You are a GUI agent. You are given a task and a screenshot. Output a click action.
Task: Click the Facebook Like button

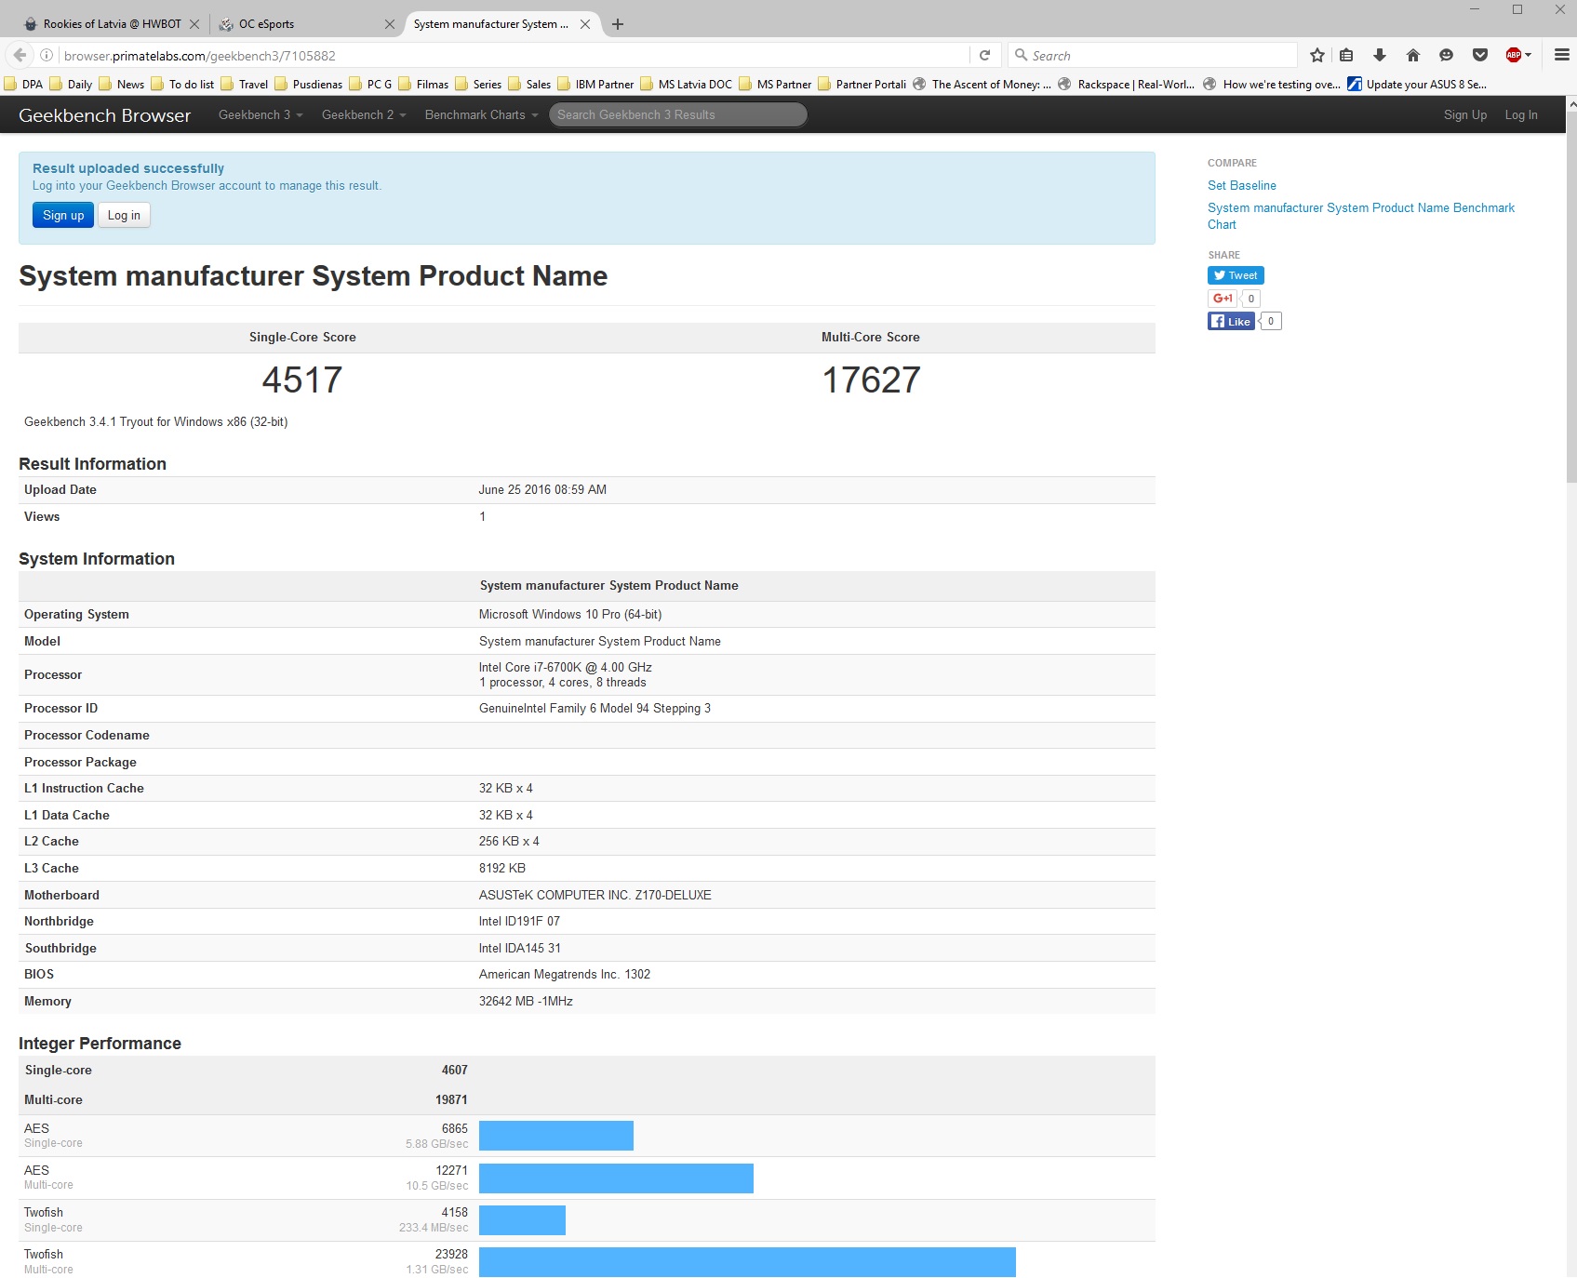1231,321
